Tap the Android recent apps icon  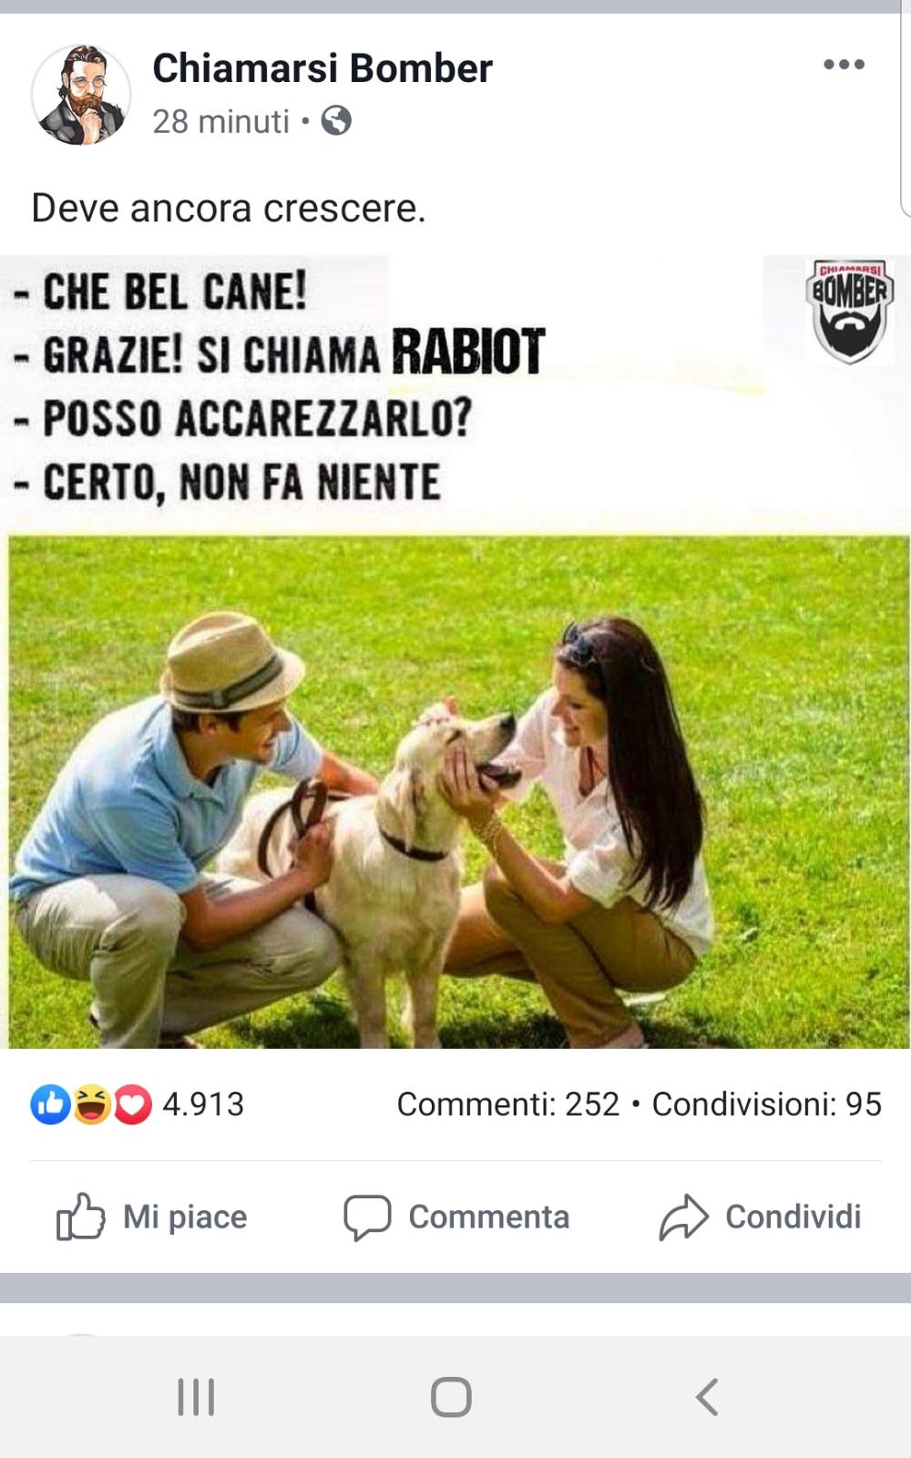(x=196, y=1397)
